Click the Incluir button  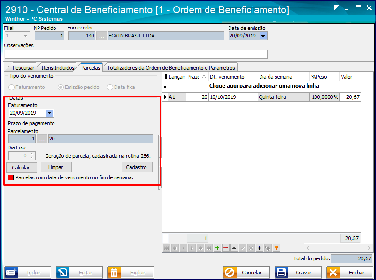[28, 273]
